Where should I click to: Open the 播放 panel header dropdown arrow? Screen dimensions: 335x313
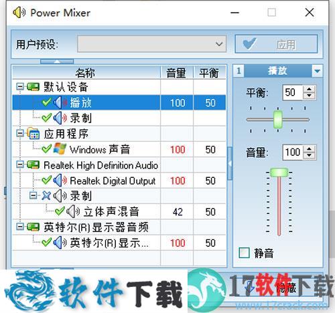click(317, 71)
